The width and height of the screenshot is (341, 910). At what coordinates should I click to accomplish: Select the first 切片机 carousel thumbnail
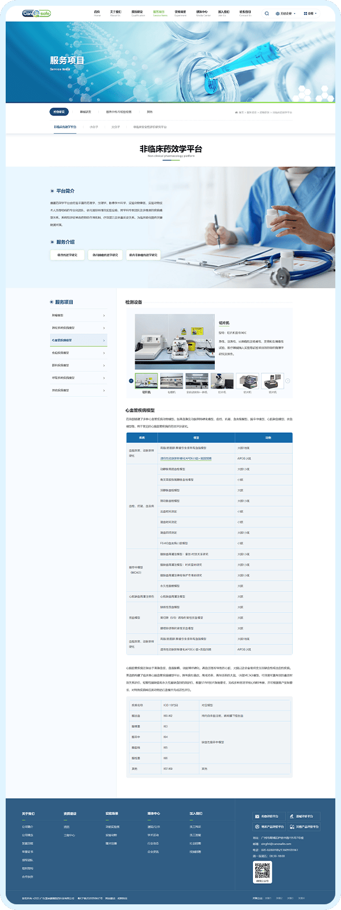point(147,381)
